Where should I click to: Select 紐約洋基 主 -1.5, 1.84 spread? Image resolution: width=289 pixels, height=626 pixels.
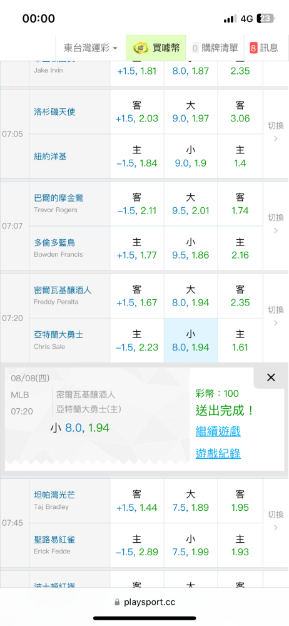tap(137, 156)
